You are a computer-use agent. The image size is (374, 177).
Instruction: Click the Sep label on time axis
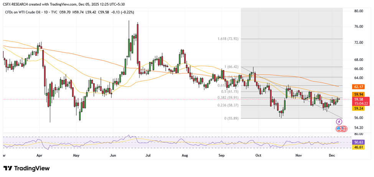coord(221,156)
